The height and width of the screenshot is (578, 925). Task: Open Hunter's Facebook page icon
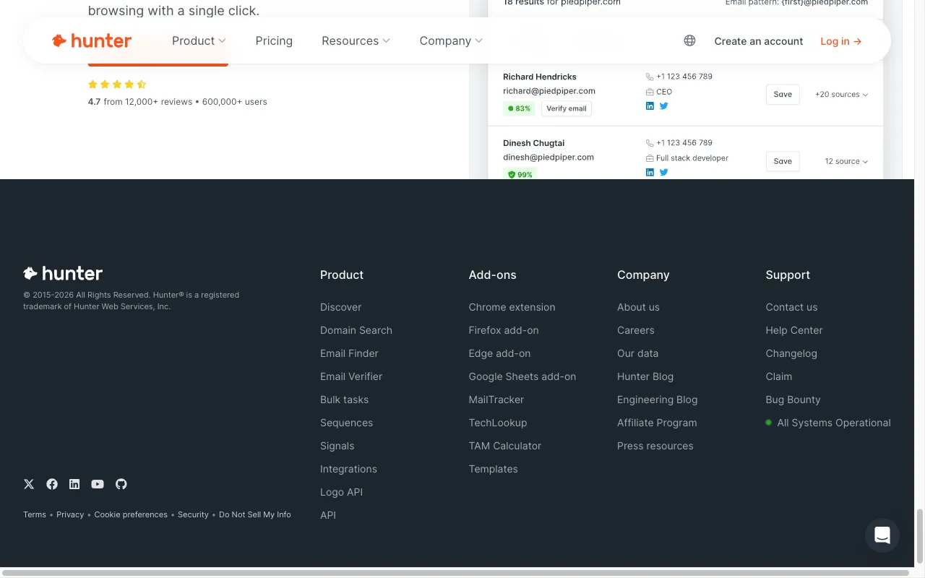52,484
